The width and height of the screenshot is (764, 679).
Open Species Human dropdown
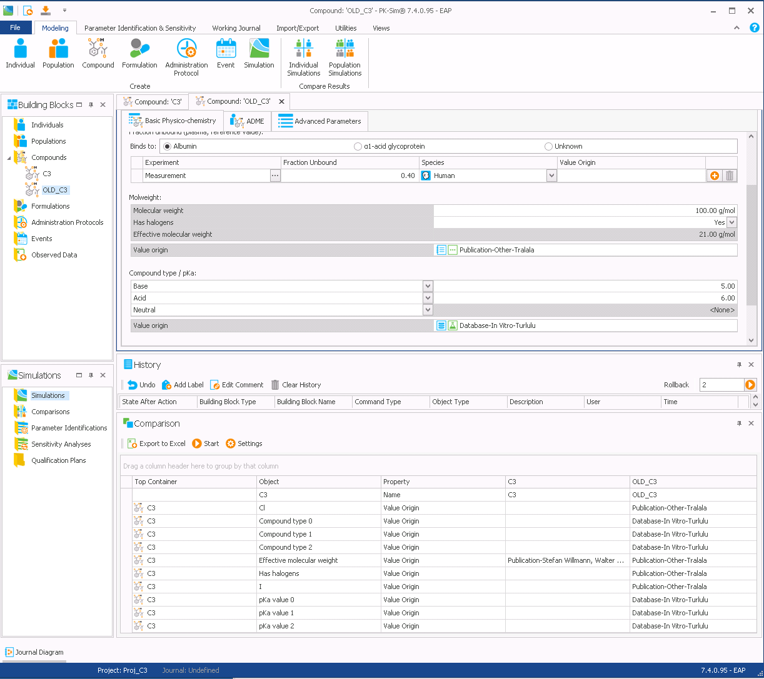point(551,176)
